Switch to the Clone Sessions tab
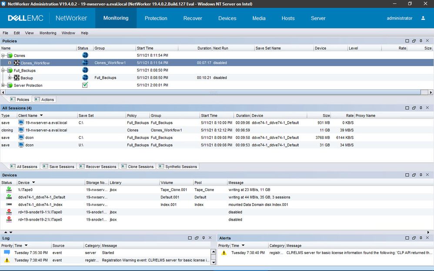The width and height of the screenshot is (434, 271). click(137, 166)
